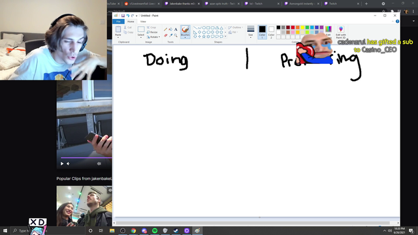Pick the green color swatch
Image resolution: width=418 pixels, height=235 pixels.
307,27
